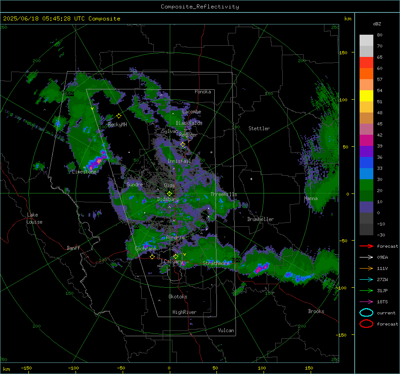Click the Calgary city label
This screenshot has height=374, width=400.
click(x=173, y=261)
